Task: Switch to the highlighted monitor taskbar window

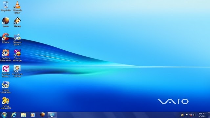Action: [x=52, y=115]
